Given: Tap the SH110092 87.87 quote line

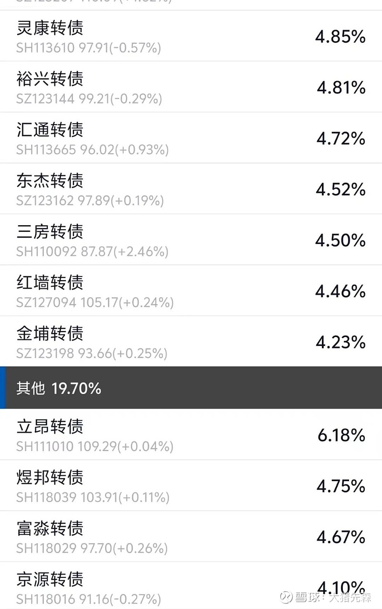Looking at the screenshot, I should 92,252.
